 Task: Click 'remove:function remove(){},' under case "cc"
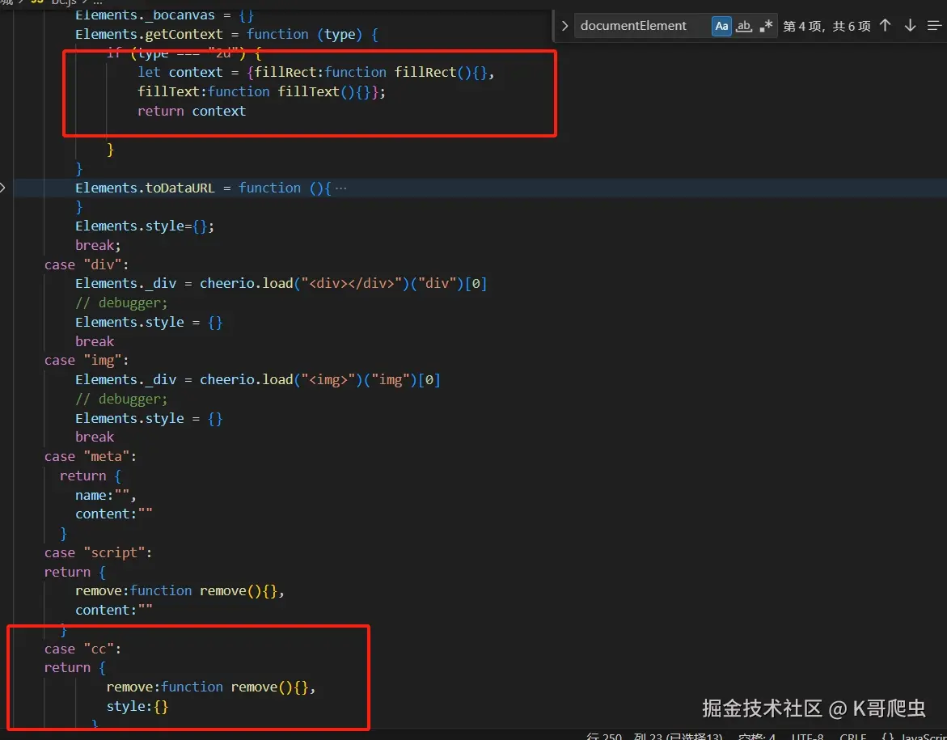click(211, 687)
